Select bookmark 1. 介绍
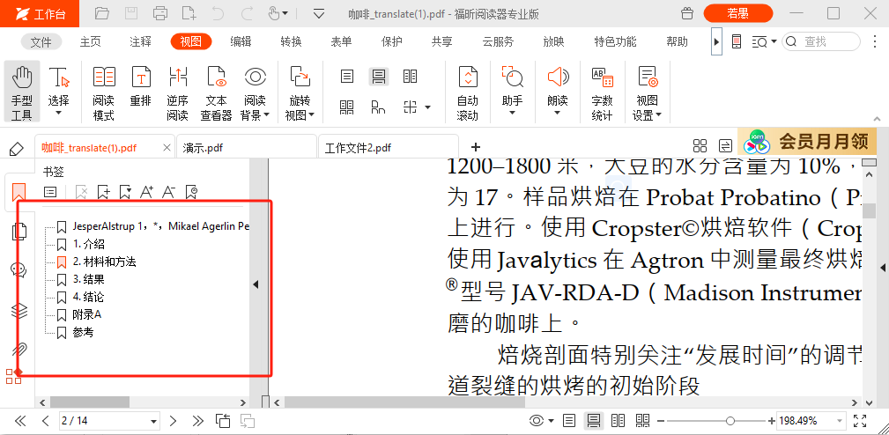 (89, 245)
